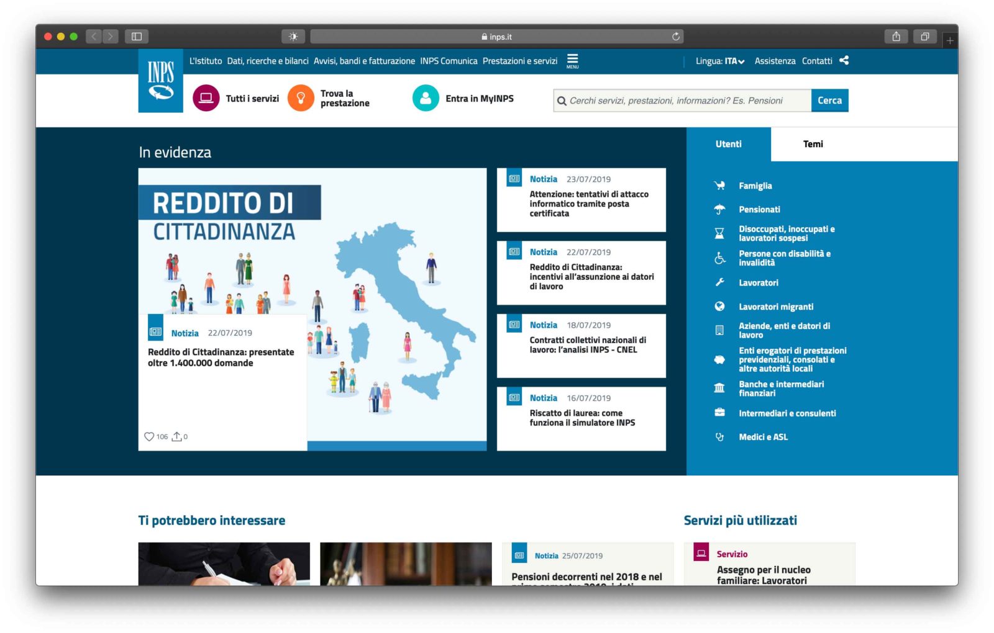This screenshot has width=994, height=633.
Task: Click the Entra in MyINPS user icon
Action: pyautogui.click(x=426, y=98)
